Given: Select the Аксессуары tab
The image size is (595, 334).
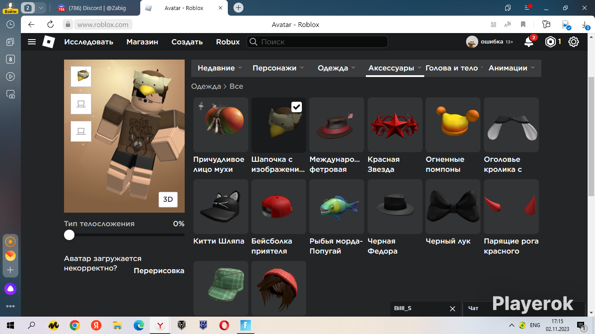Looking at the screenshot, I should [395, 68].
